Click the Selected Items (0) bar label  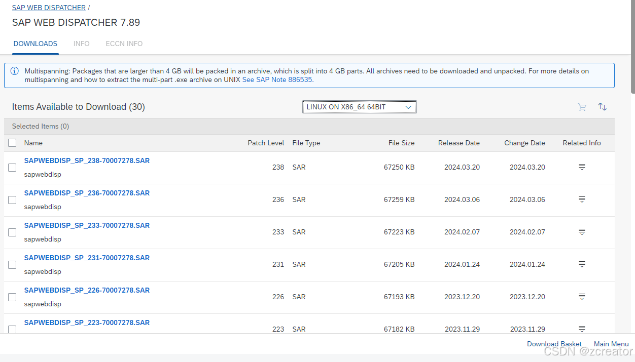(41, 126)
